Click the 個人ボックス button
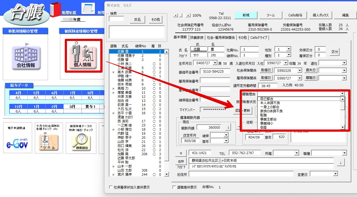Screen dimensions: 357x197 pos(320,15)
